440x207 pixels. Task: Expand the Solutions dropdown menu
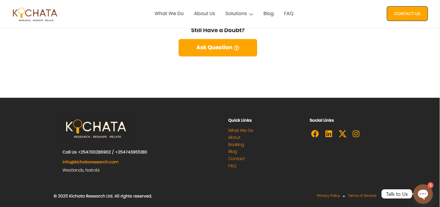[x=239, y=14]
